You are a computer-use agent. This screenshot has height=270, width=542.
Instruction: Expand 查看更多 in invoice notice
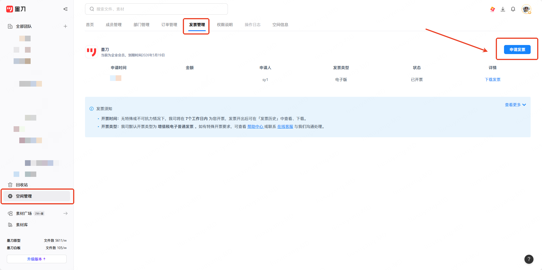pos(515,105)
